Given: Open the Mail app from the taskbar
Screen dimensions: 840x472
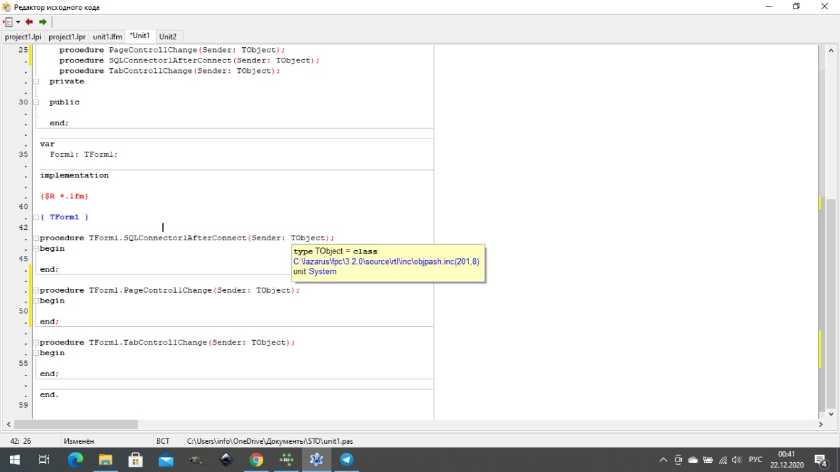Looking at the screenshot, I should coord(166,460).
